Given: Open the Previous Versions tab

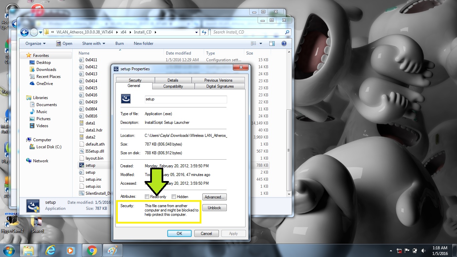Looking at the screenshot, I should click(x=218, y=80).
